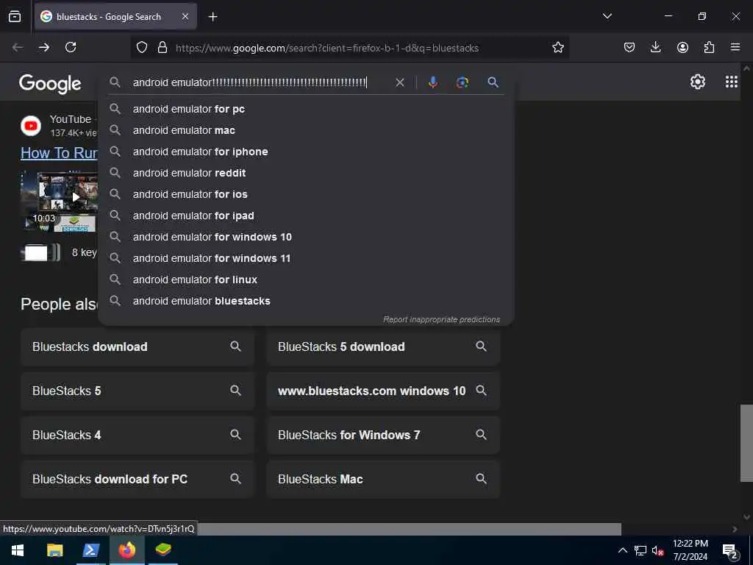The width and height of the screenshot is (753, 565).
Task: Switch to Firefox taskbar icon
Action: [x=127, y=550]
